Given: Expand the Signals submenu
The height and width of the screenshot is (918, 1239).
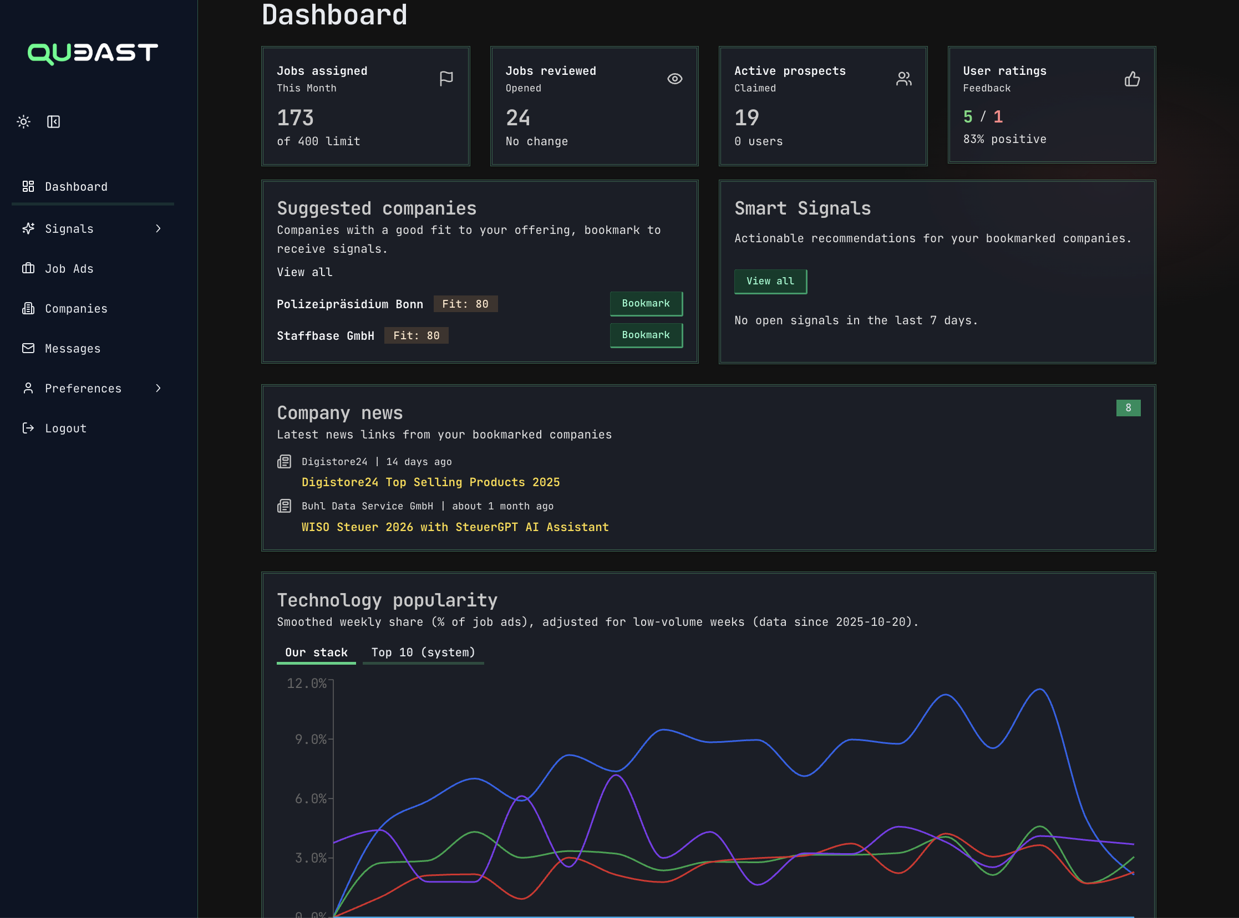Looking at the screenshot, I should point(159,228).
